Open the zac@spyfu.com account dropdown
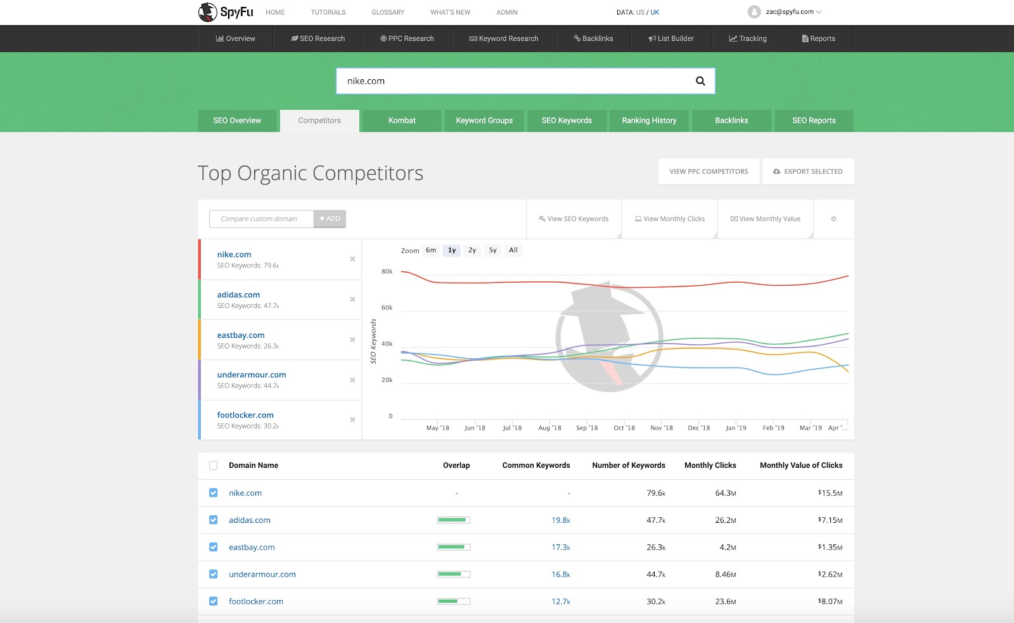The width and height of the screenshot is (1014, 623). tap(793, 12)
